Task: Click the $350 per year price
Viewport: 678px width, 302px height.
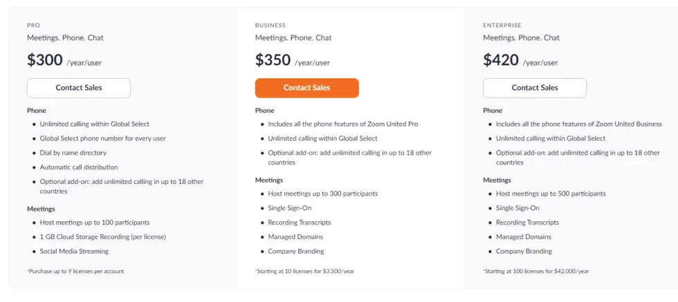Action: (x=273, y=60)
